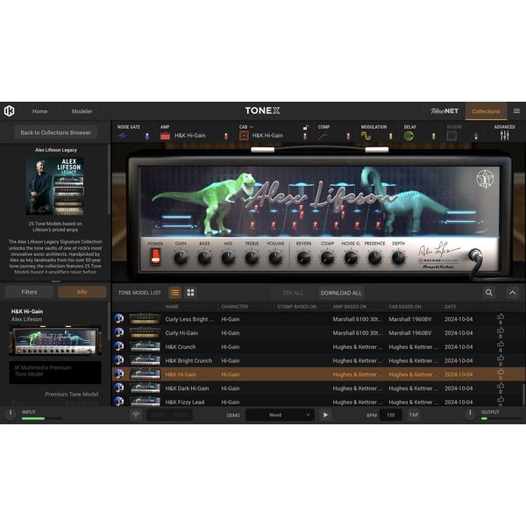Screen dimensions: 526x526
Task: Switch to the Filters tab
Action: click(x=29, y=292)
